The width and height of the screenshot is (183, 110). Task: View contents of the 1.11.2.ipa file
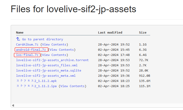(72, 86)
